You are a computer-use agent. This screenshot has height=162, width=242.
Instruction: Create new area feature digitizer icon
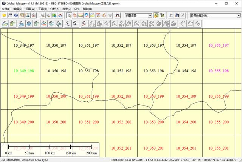[5, 24]
